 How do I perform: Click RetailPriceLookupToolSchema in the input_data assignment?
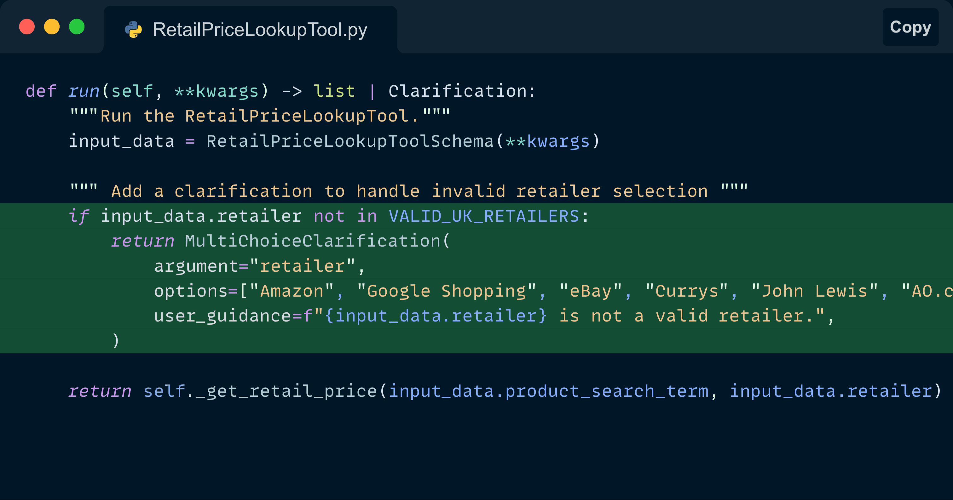(350, 141)
